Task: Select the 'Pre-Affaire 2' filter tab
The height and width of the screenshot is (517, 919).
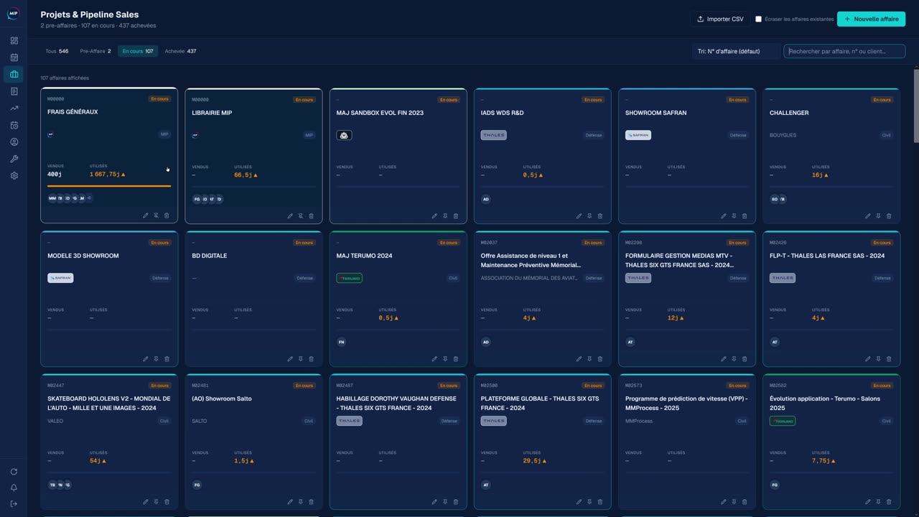Action: (x=95, y=51)
